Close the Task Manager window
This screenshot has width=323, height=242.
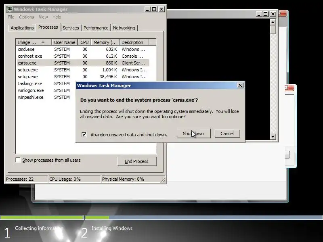coord(161,9)
